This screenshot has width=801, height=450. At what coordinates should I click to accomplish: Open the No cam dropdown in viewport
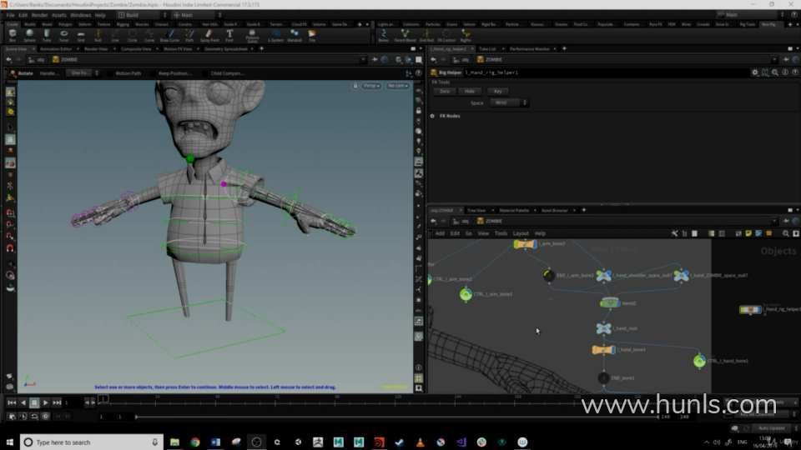coord(397,86)
